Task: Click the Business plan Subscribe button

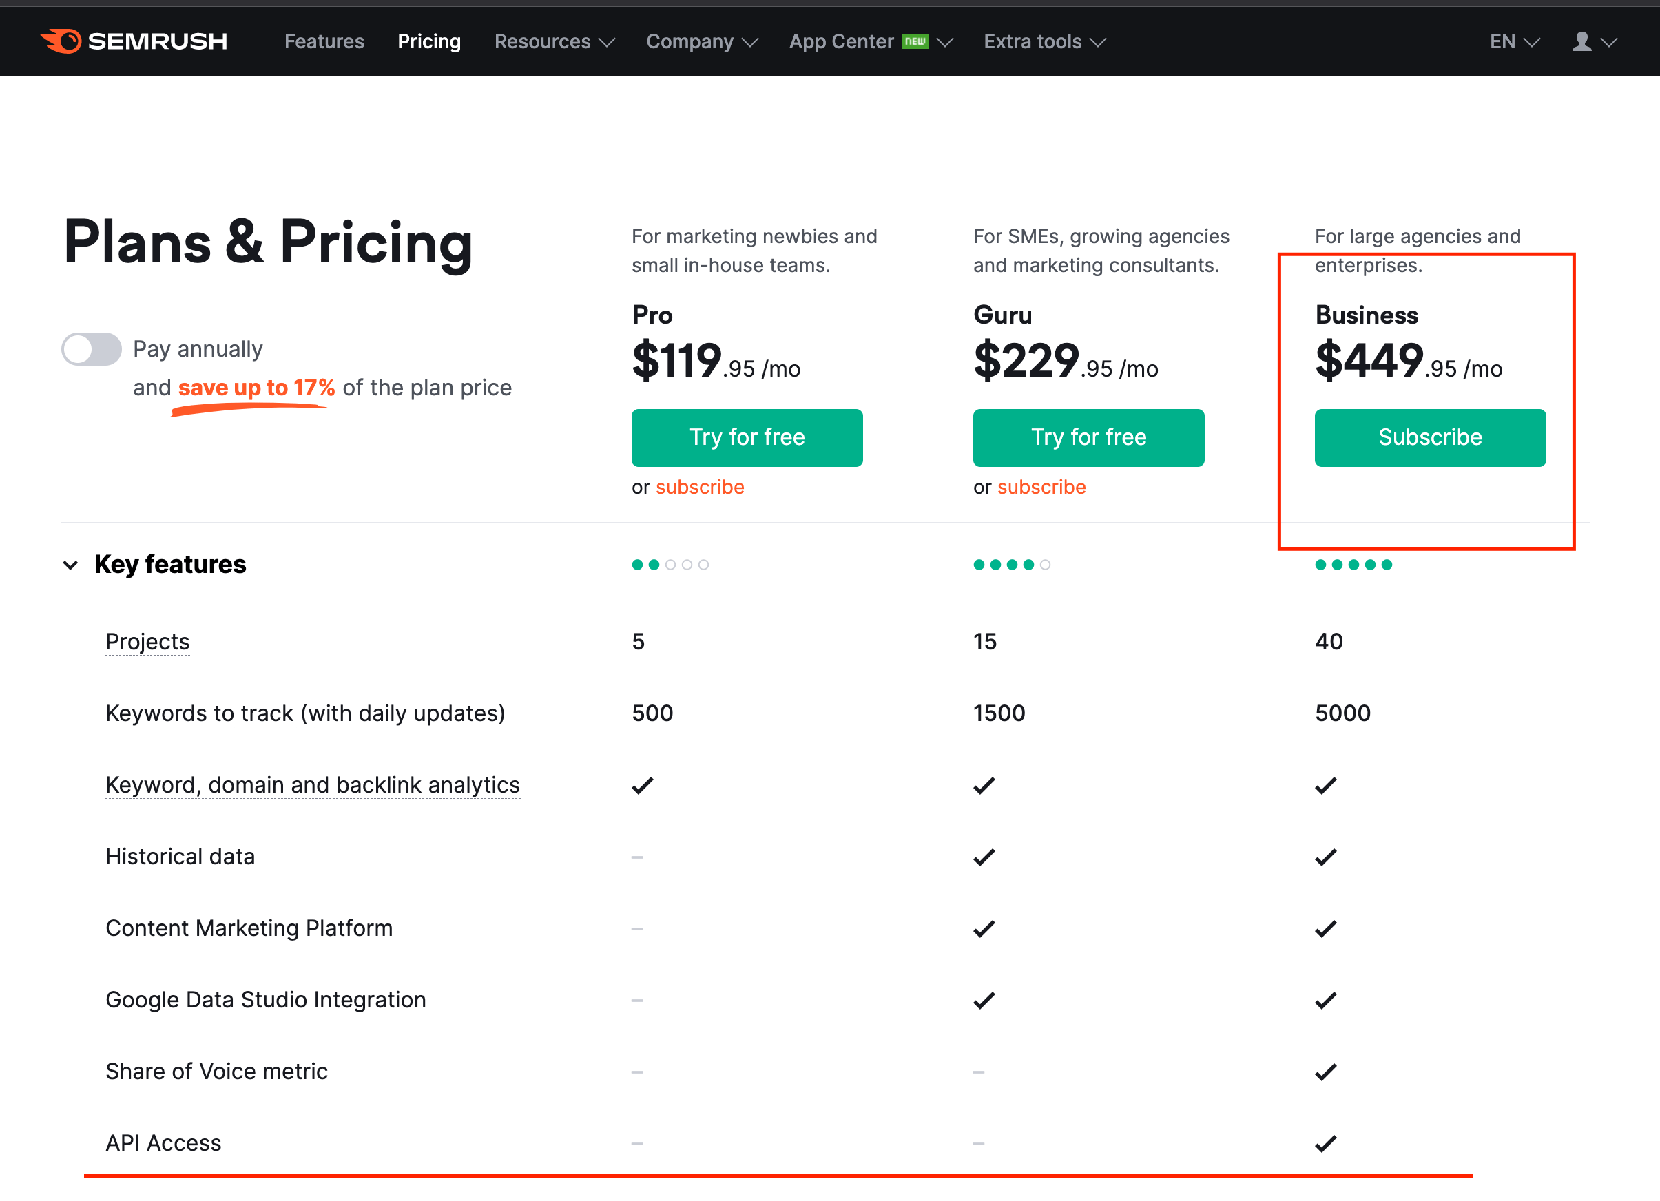Action: point(1429,438)
